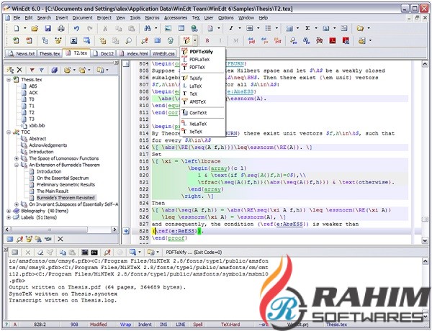This screenshot has width=432, height=331.
Task: Click the X icon in tree panel bottom bar
Action: pyautogui.click(x=60, y=239)
